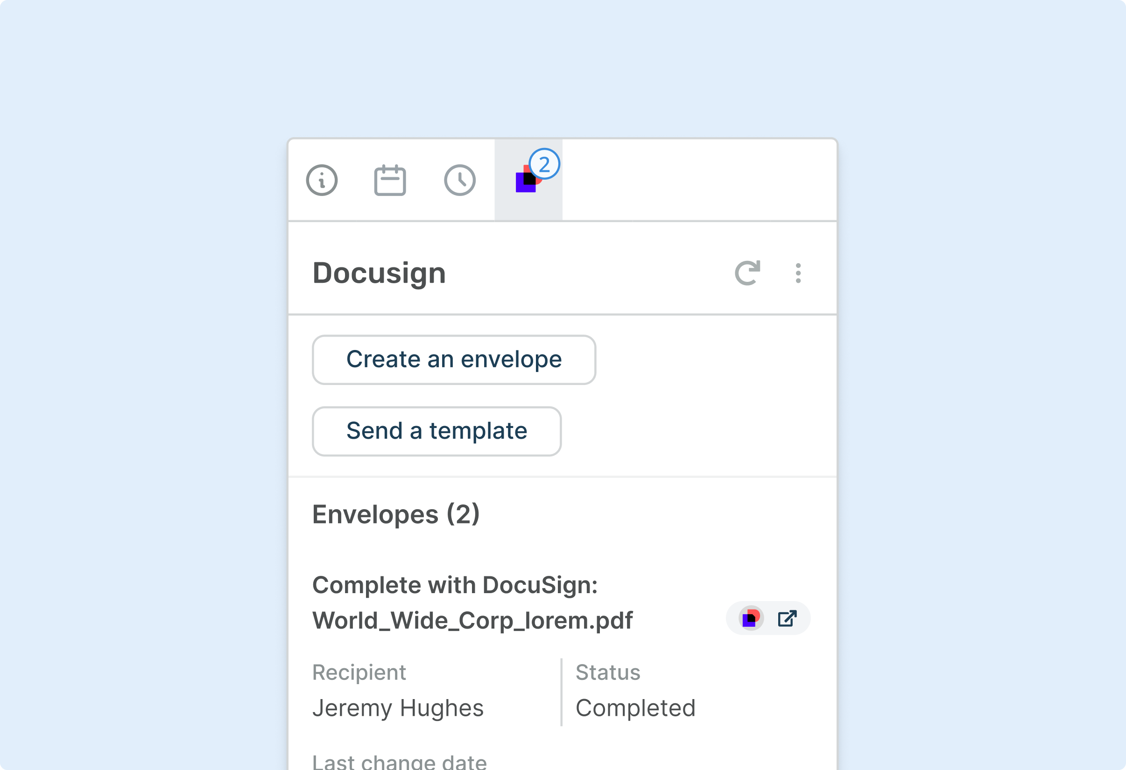This screenshot has width=1126, height=770.
Task: View recent history via the clock icon
Action: [459, 179]
